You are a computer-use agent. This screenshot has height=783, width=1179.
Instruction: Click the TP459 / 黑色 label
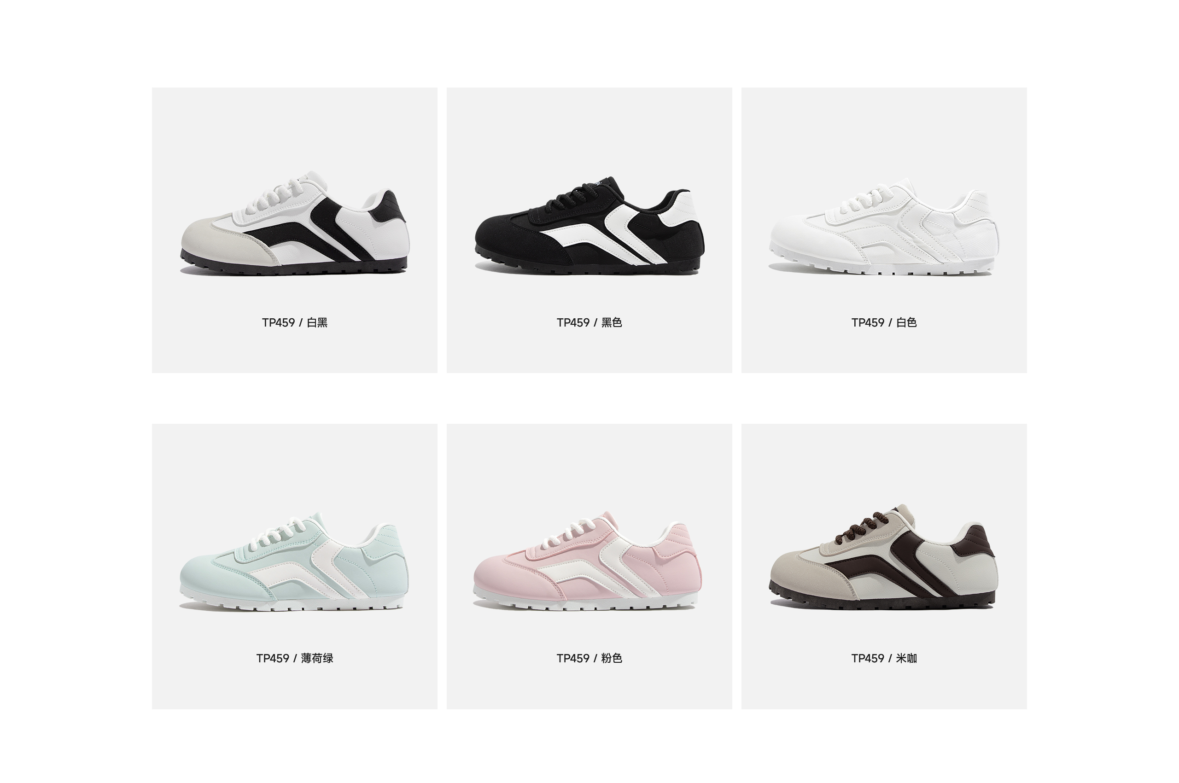589,322
